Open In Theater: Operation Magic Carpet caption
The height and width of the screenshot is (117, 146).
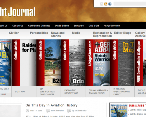122,92
